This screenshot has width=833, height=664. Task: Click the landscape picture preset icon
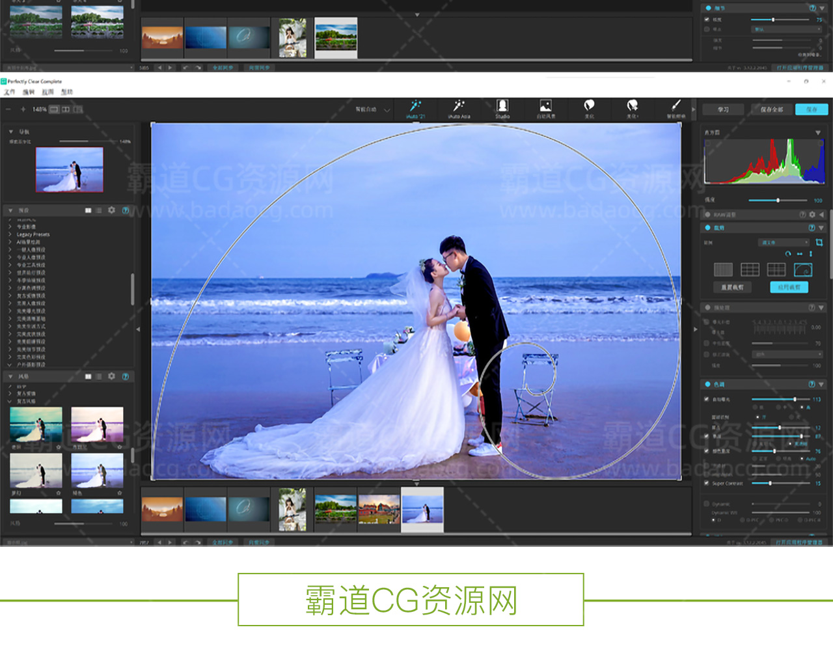click(545, 107)
